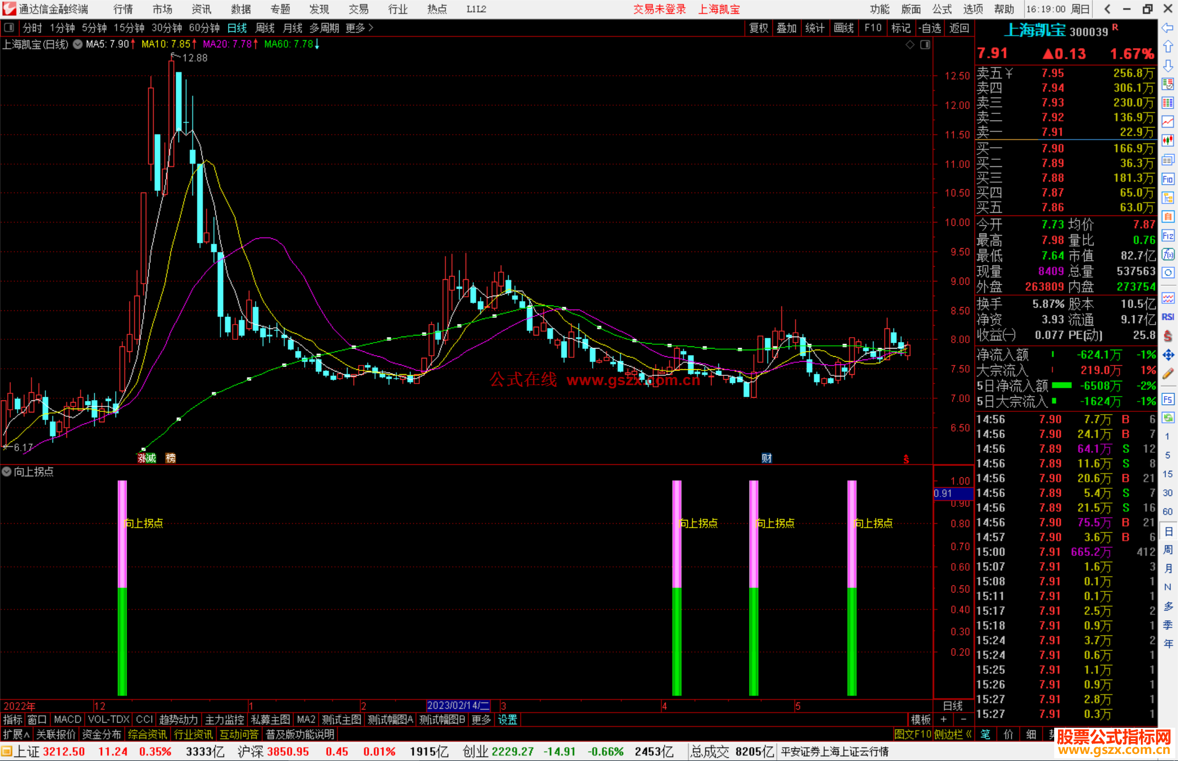Toggle the MA indicator display circle by 上海凯宝(日线)

(78, 44)
